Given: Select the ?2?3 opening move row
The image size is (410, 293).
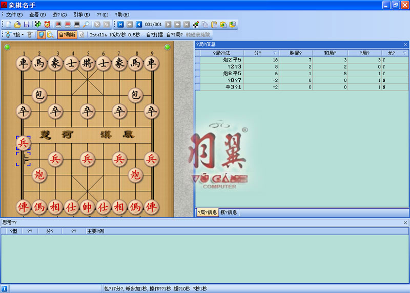Looking at the screenshot, I should 302,67.
